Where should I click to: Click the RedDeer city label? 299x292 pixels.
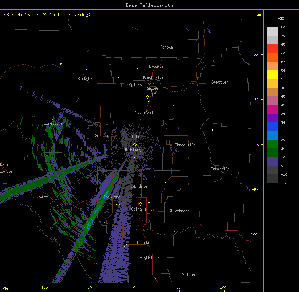153,88
